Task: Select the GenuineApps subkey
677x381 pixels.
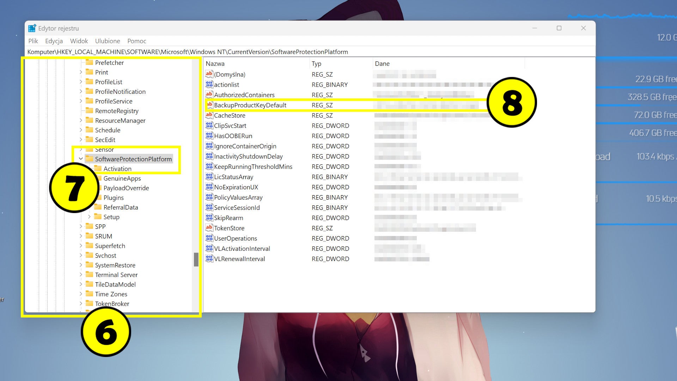Action: (x=122, y=178)
